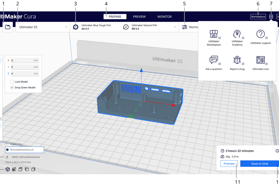Expand the material configuration chevron
279x186 pixels.
(x=175, y=27)
